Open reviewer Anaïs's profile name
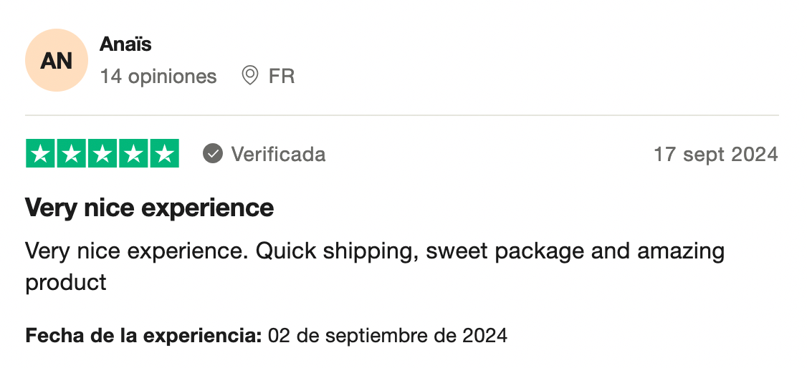 click(x=125, y=44)
